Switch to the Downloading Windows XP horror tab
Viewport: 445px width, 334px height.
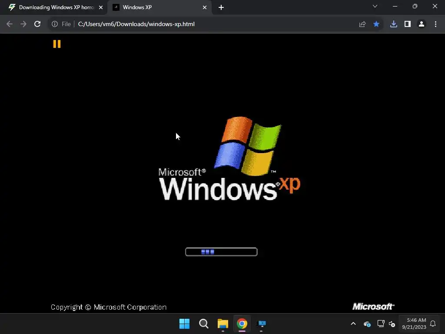pyautogui.click(x=53, y=7)
